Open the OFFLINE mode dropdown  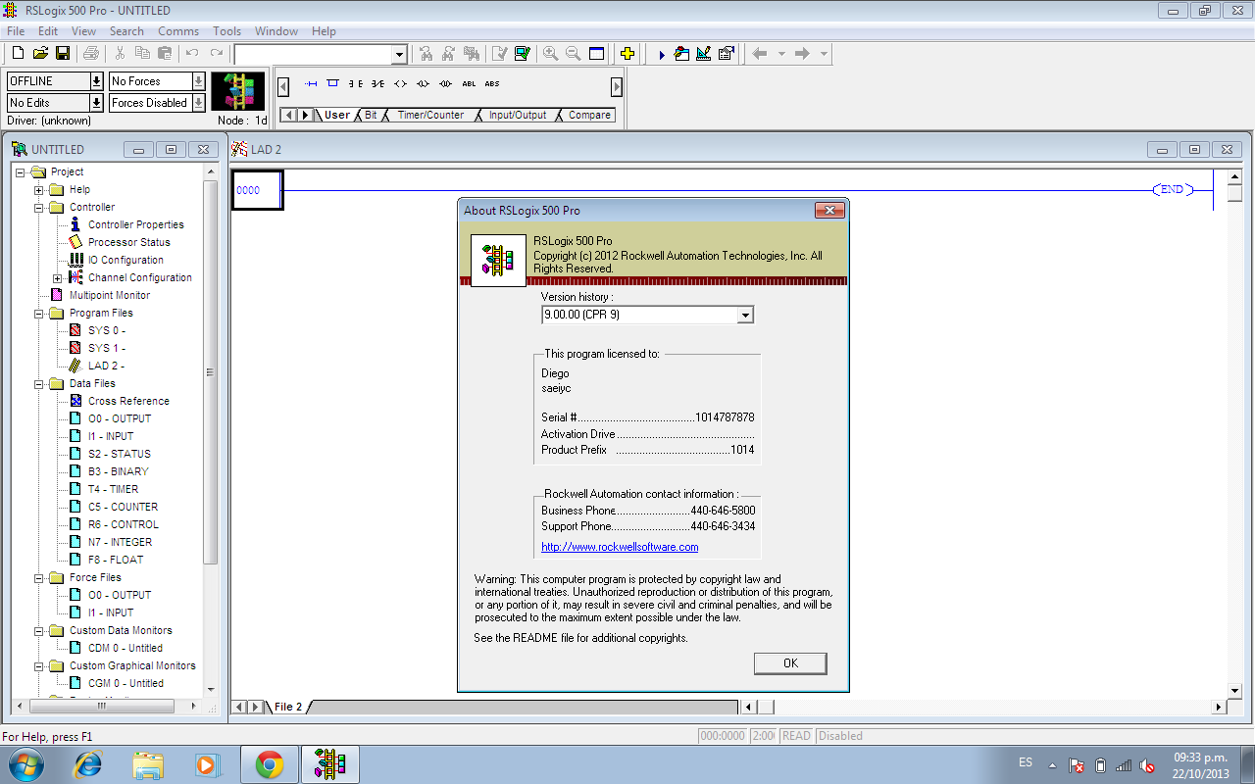coord(96,81)
